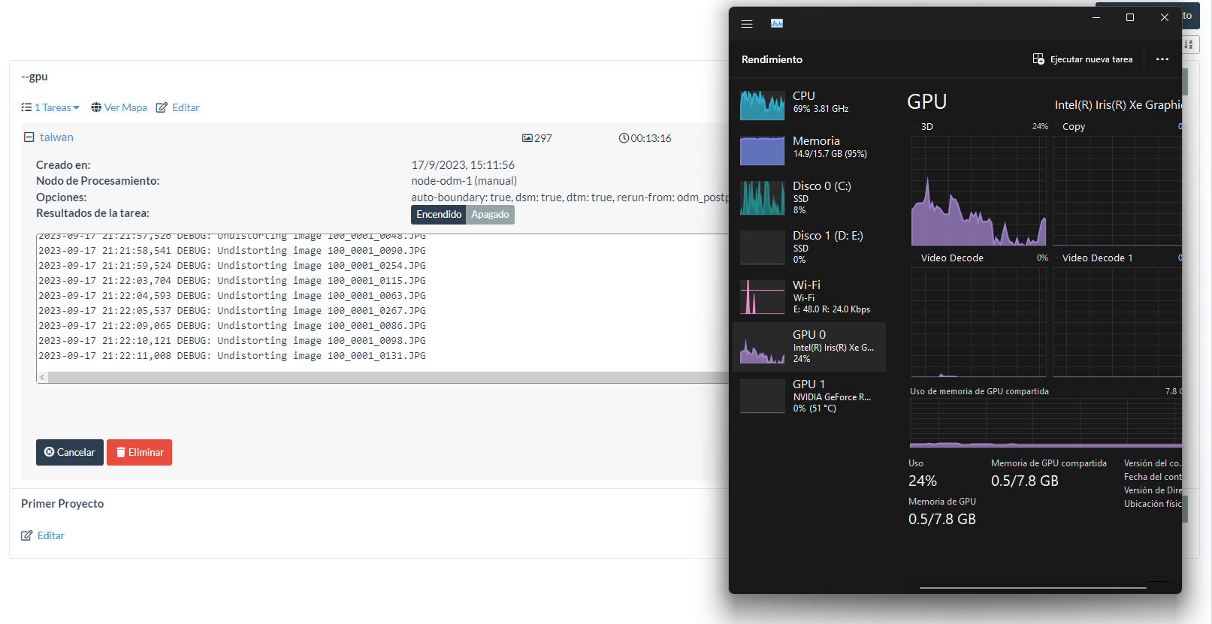The image size is (1212, 624).
Task: Select the Memoria usage thumbnail
Action: [763, 150]
